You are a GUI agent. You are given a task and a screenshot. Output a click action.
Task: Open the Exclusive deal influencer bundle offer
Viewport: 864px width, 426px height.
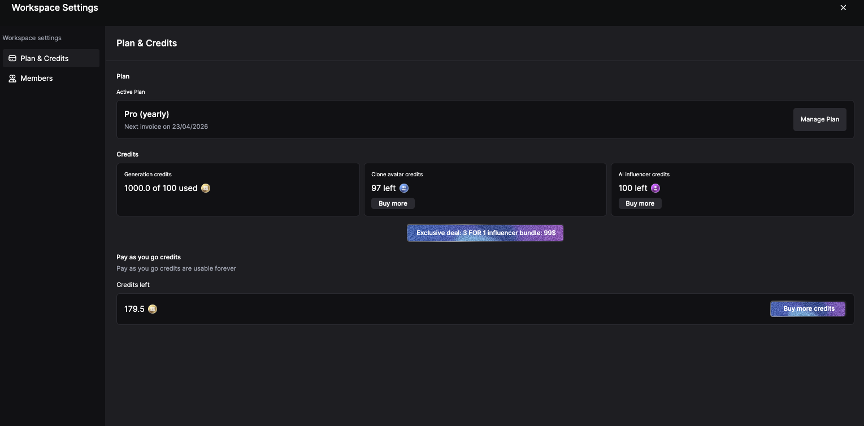click(x=485, y=233)
